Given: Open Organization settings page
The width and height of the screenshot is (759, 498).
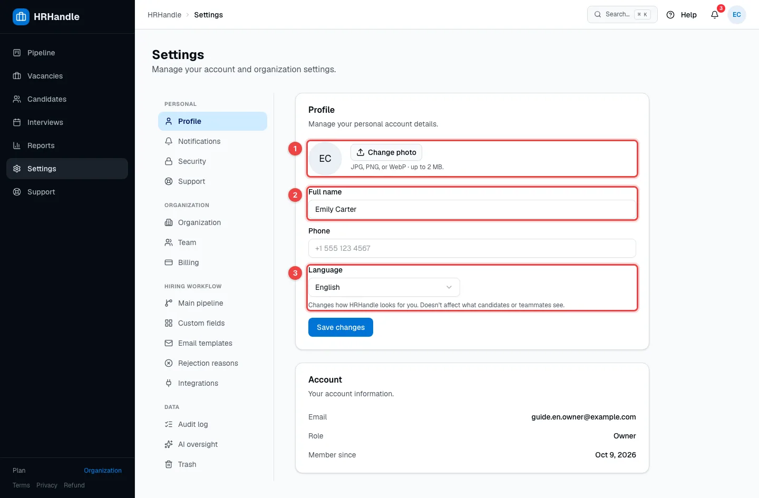Looking at the screenshot, I should pos(212,222).
